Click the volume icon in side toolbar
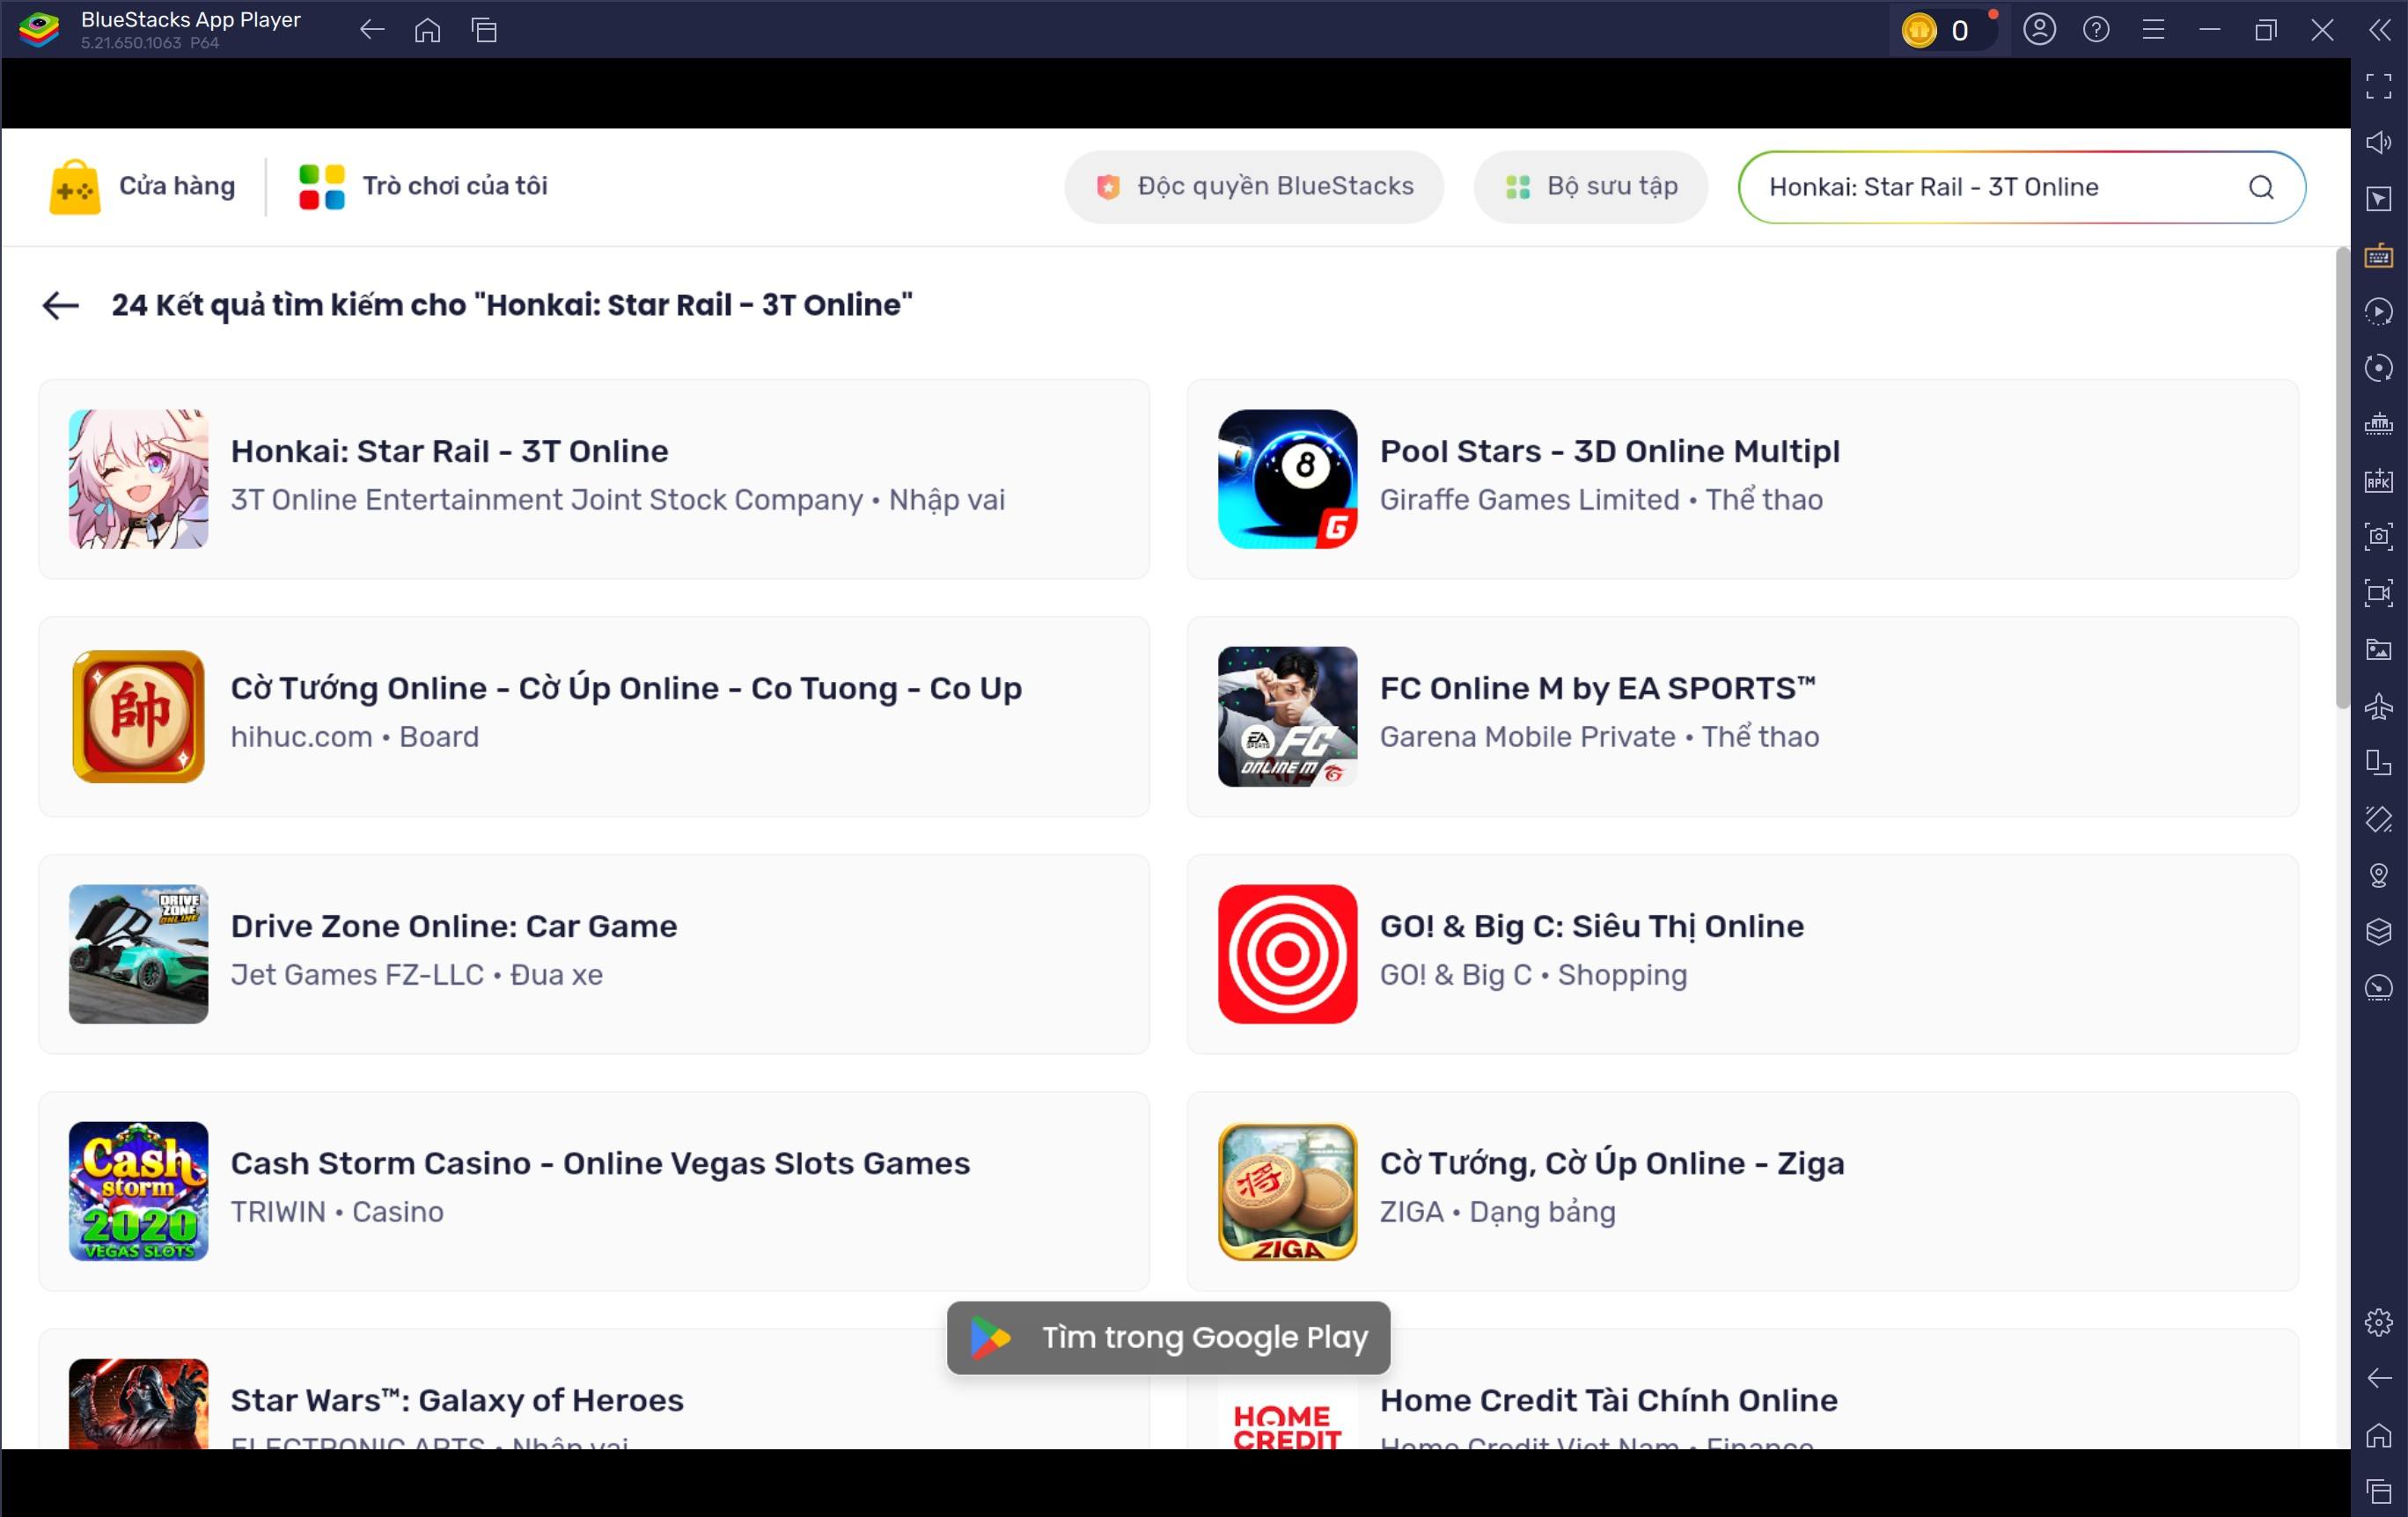Viewport: 2408px width, 1517px height. point(2379,142)
